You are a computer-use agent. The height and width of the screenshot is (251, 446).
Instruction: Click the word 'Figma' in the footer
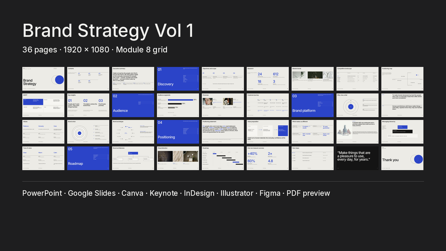tap(270, 193)
